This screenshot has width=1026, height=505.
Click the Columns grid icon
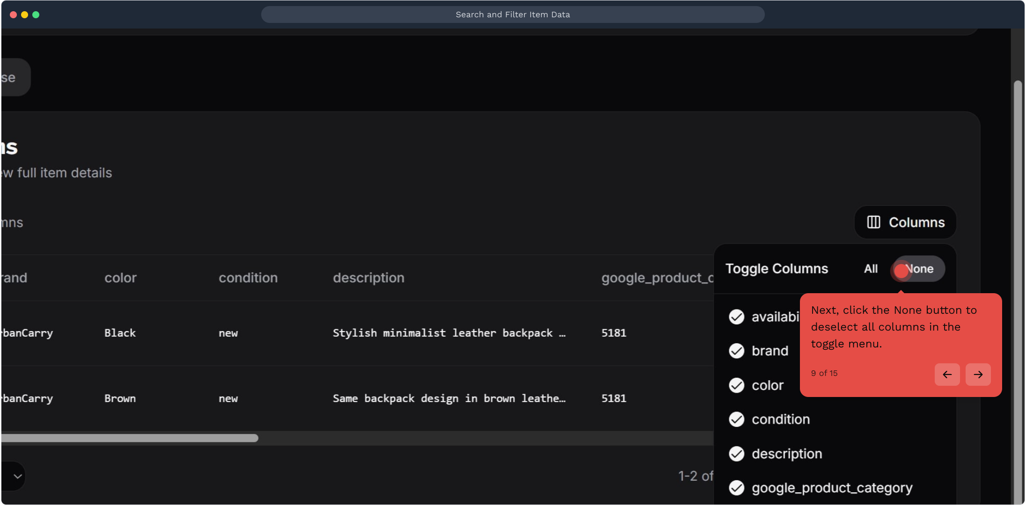pyautogui.click(x=873, y=222)
